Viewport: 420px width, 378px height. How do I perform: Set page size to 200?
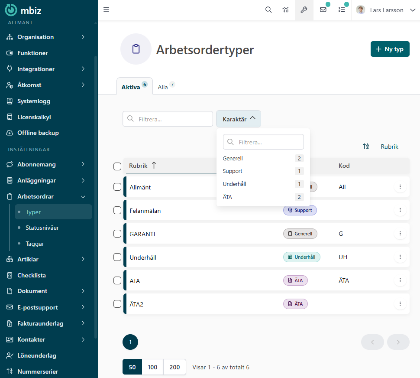[x=174, y=367]
